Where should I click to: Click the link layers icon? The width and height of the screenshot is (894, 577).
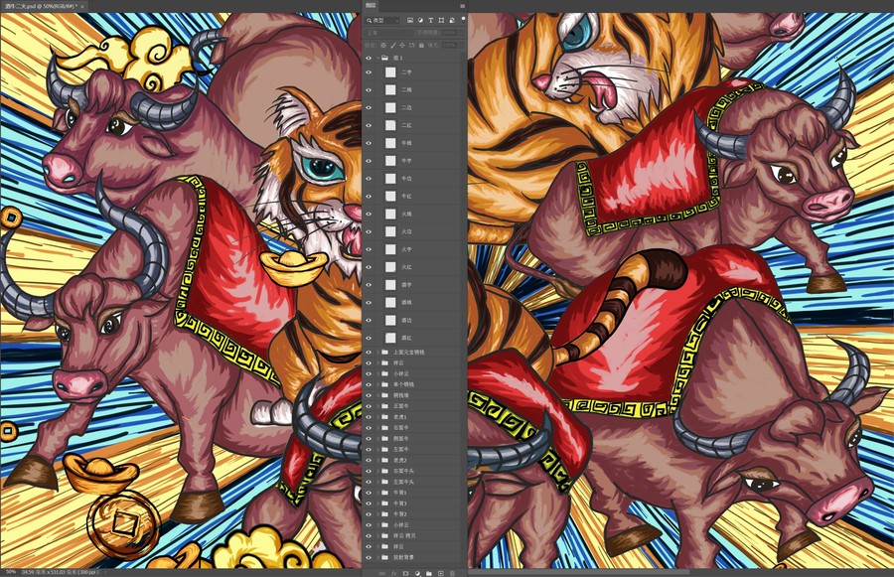(x=382, y=573)
